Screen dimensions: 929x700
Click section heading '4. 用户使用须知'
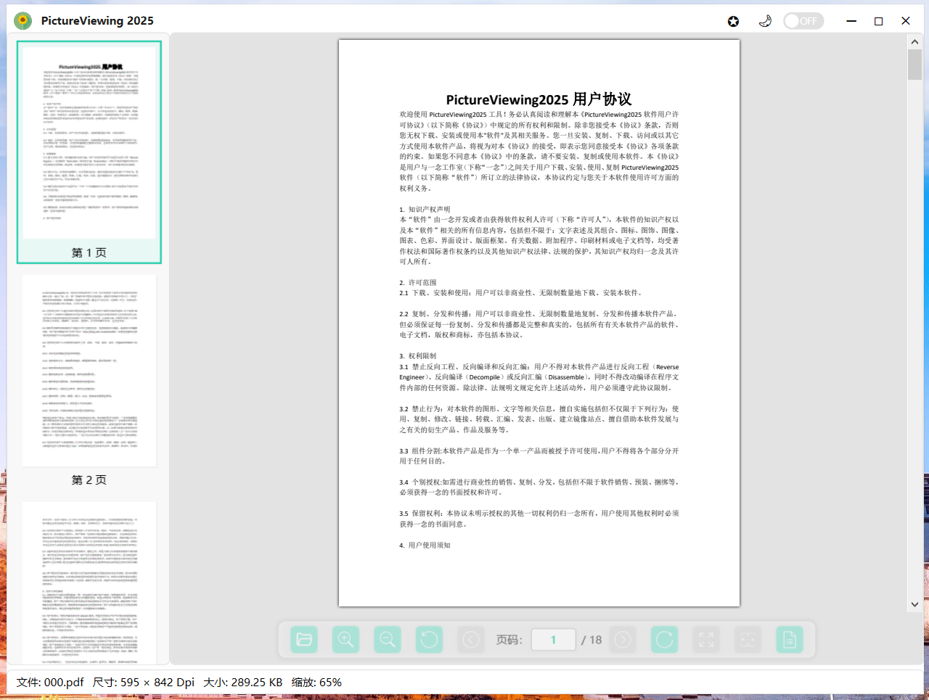tap(425, 545)
